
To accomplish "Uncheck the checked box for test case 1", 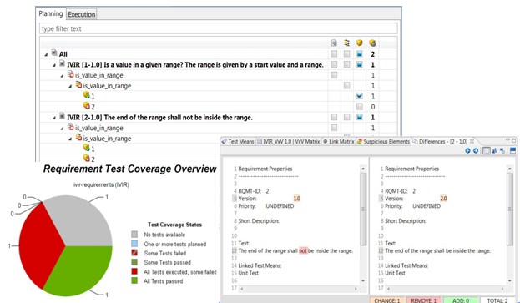I will tap(360, 96).
